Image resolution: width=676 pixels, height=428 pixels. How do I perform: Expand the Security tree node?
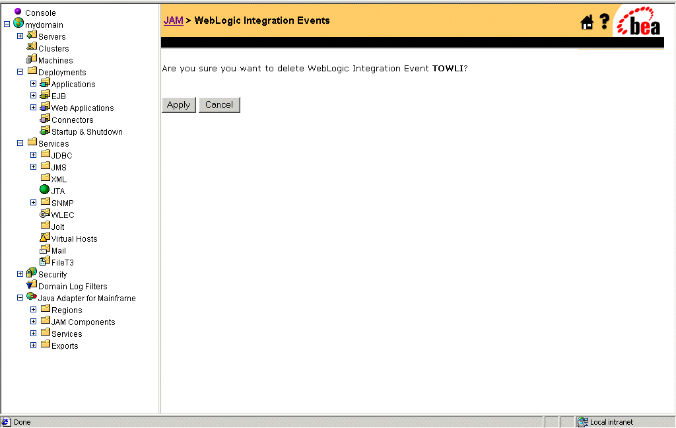tap(20, 273)
